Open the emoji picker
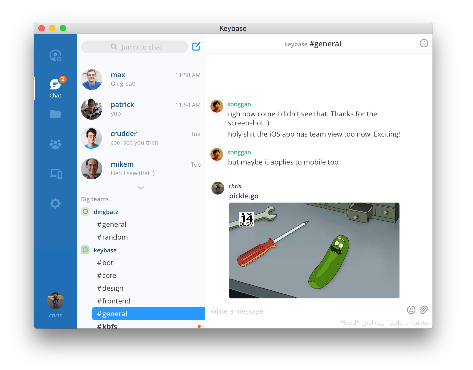 tap(411, 310)
